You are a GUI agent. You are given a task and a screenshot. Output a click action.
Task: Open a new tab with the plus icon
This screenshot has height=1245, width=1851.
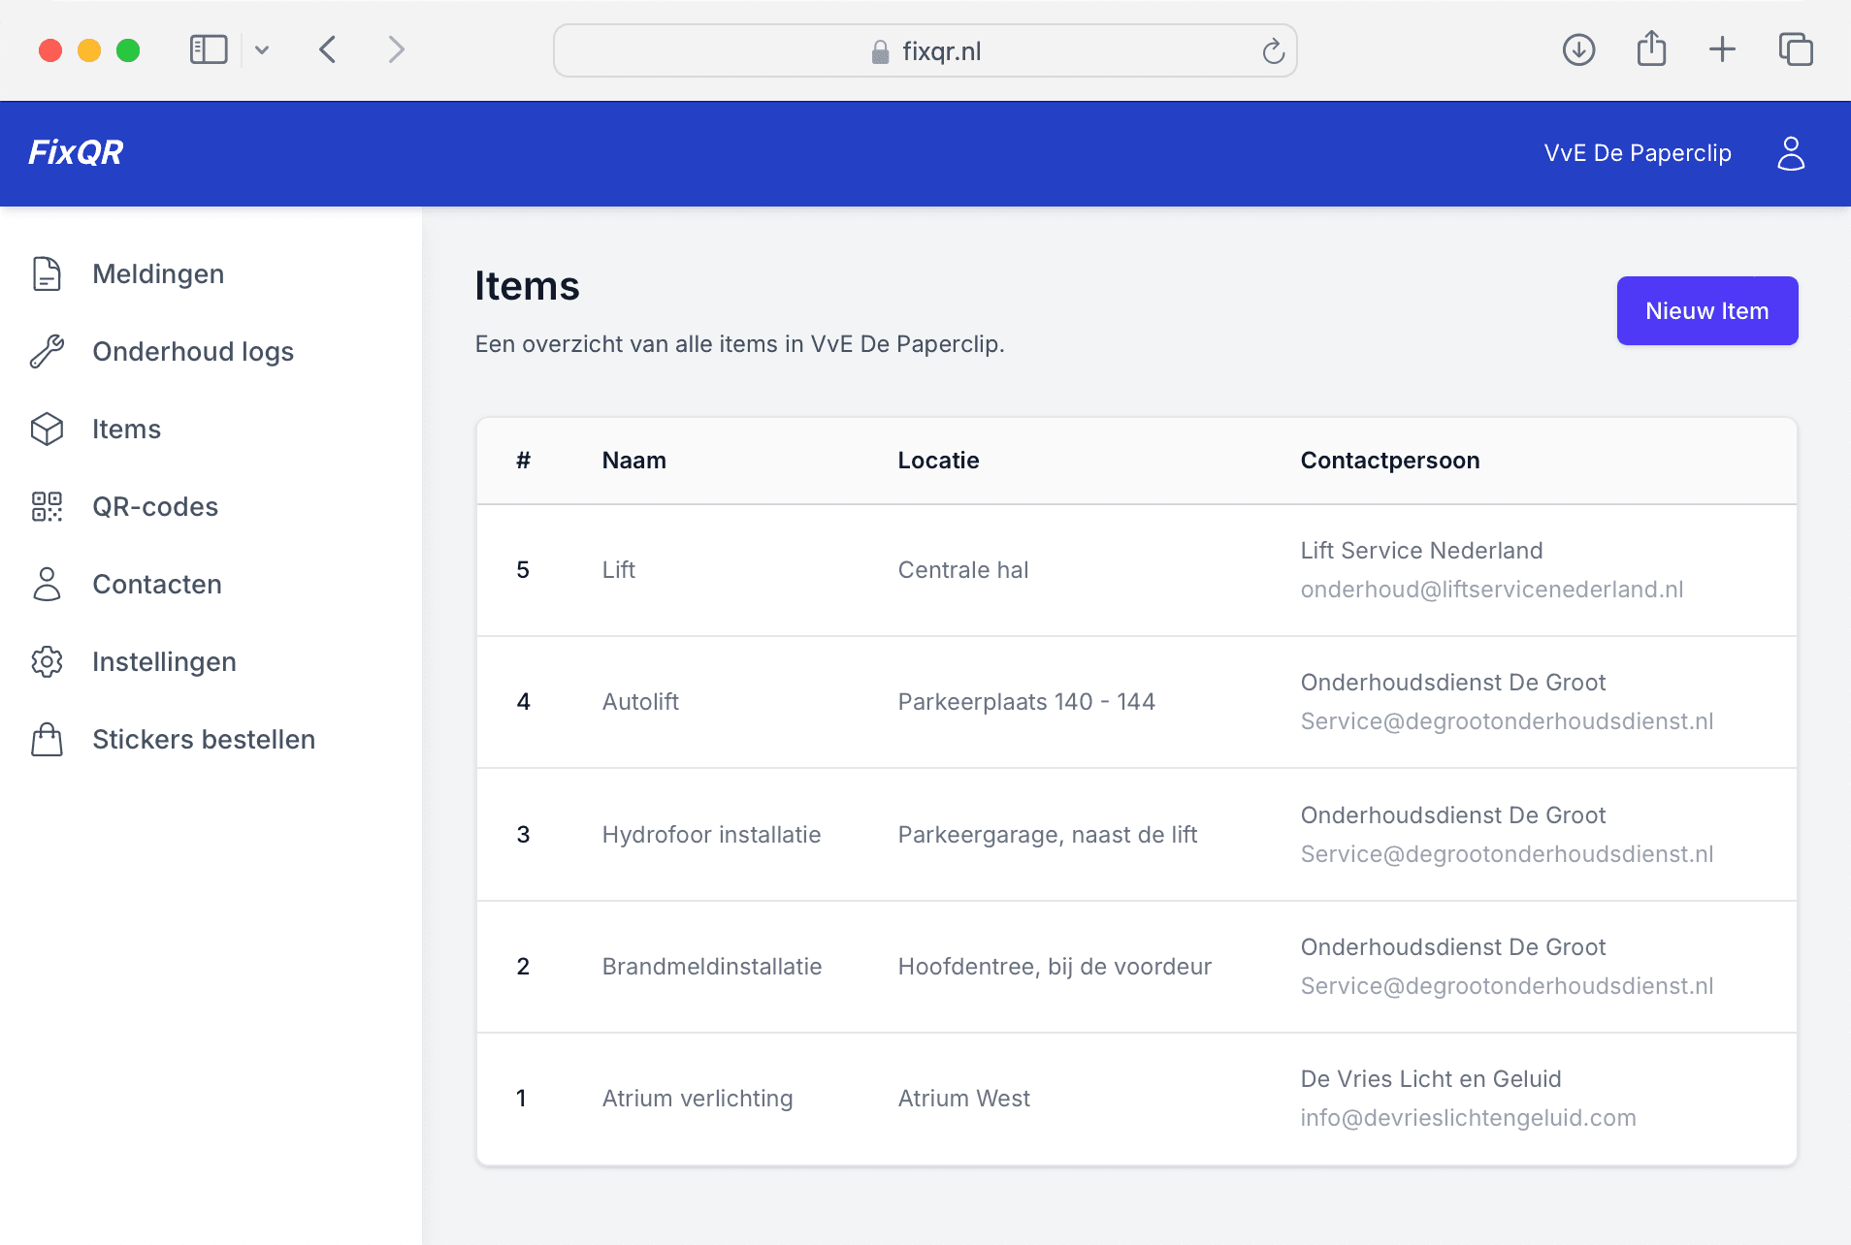1723,49
